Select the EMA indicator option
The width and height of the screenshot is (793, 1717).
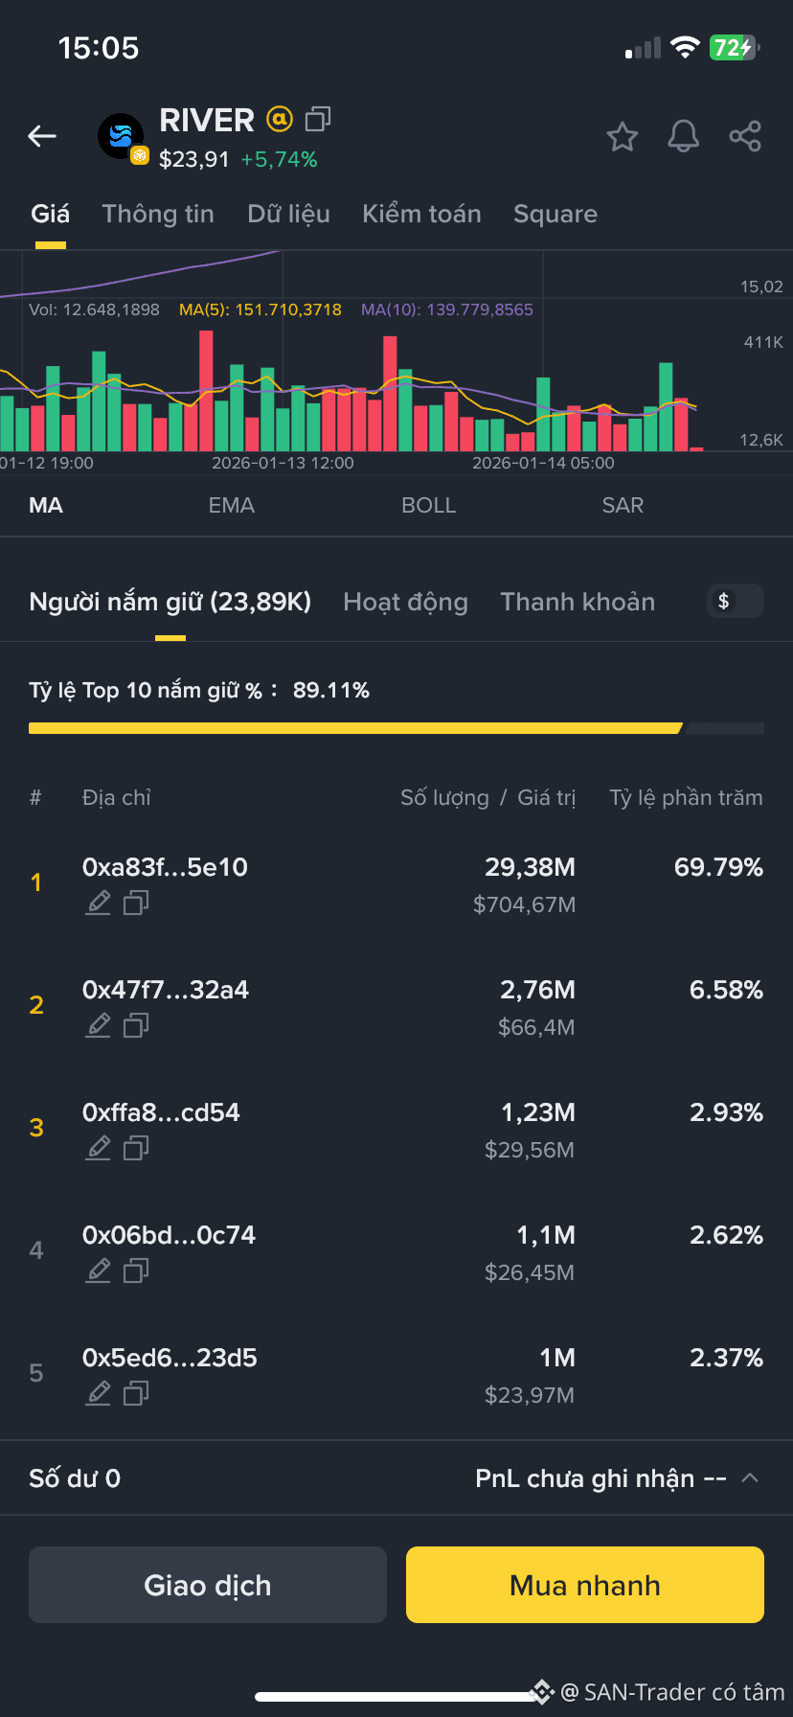click(x=232, y=505)
